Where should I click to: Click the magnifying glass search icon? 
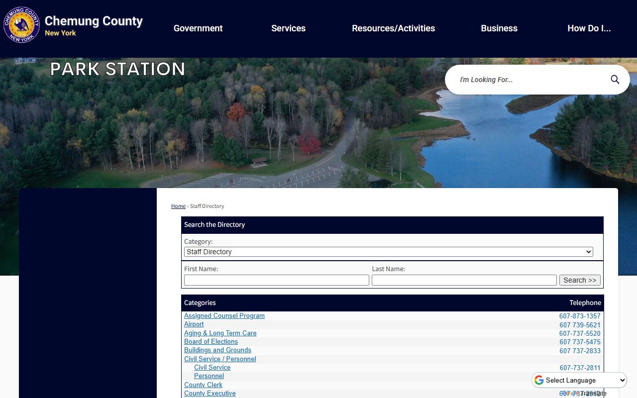[615, 80]
